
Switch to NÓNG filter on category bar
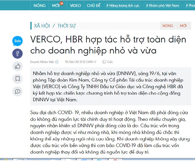[x=168, y=26]
